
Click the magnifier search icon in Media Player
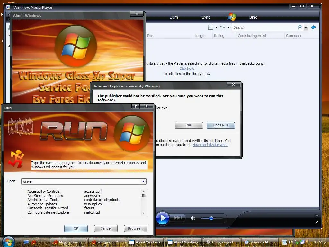point(300,27)
